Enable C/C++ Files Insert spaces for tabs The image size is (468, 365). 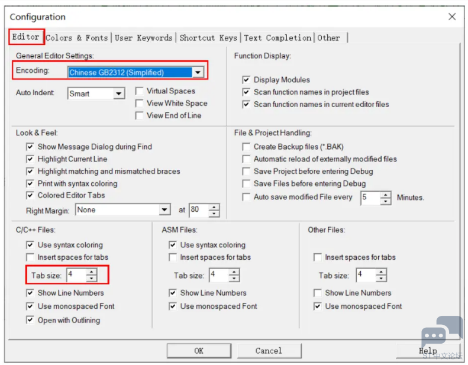[x=30, y=257]
